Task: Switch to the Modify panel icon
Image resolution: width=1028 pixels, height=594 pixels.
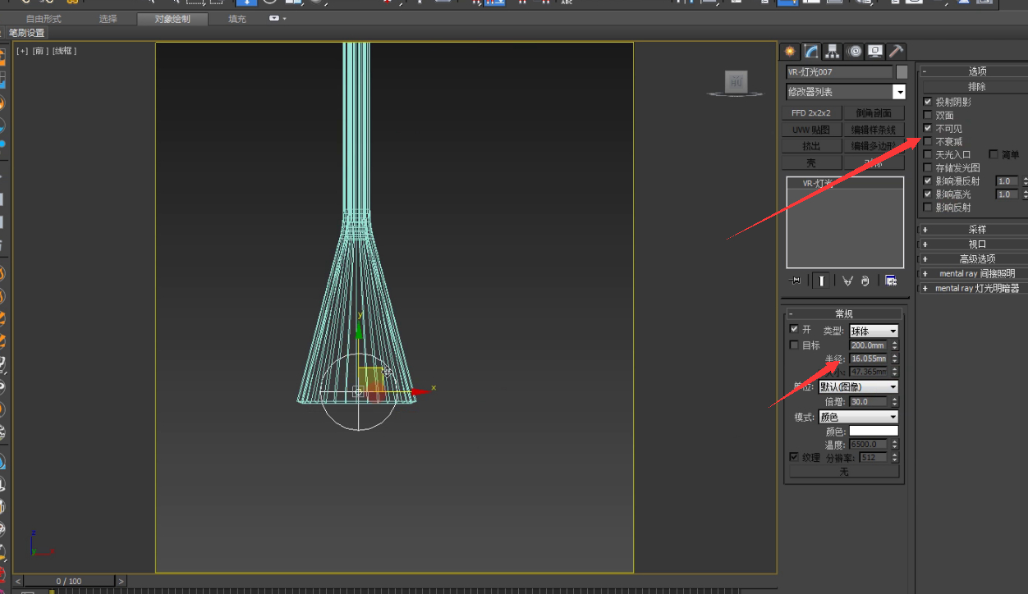Action: (811, 52)
